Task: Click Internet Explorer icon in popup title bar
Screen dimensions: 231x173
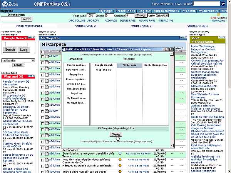Action: 64,49
